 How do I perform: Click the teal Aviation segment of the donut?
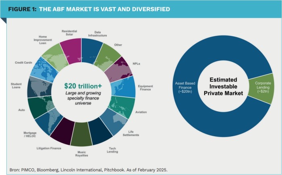122,106
